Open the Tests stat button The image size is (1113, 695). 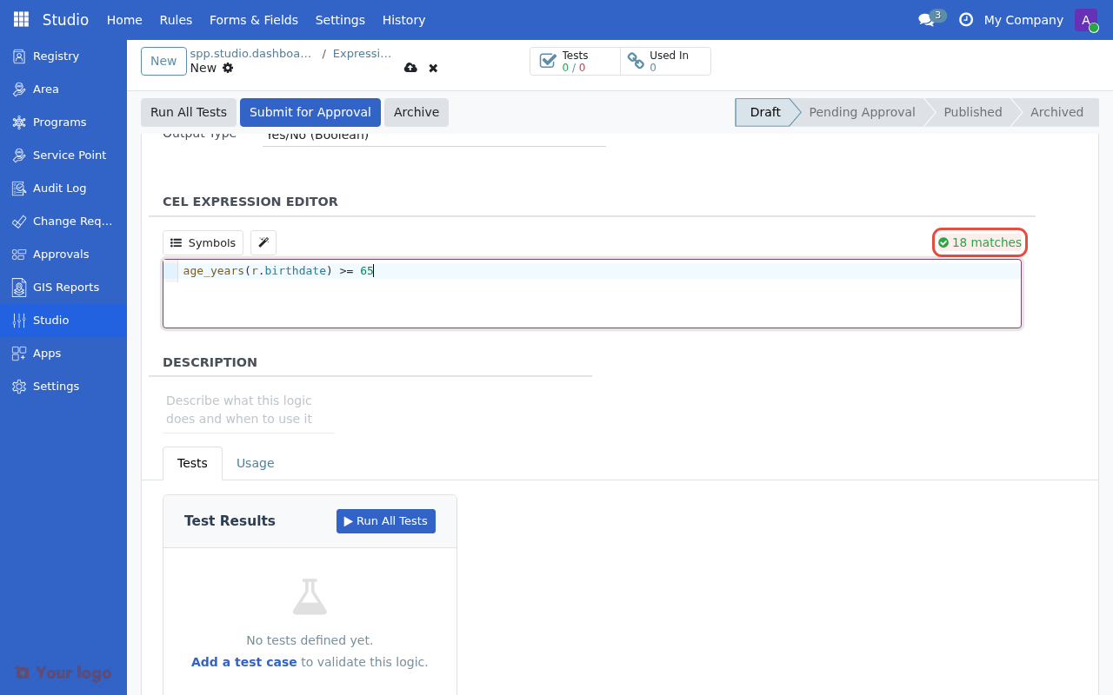(575, 62)
